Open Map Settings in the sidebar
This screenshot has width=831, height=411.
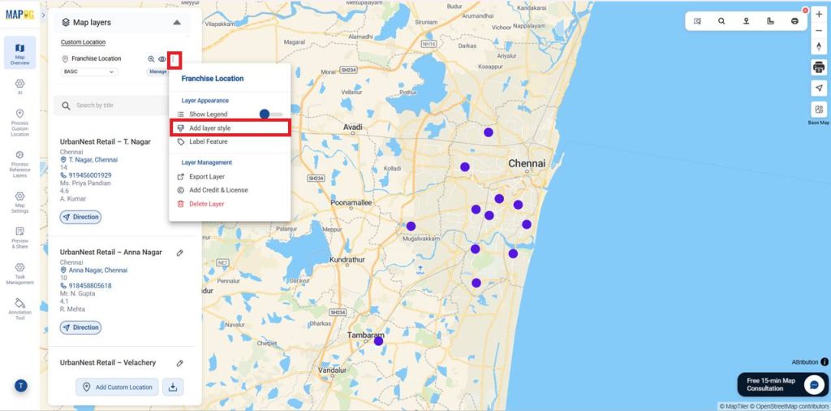[x=19, y=200]
